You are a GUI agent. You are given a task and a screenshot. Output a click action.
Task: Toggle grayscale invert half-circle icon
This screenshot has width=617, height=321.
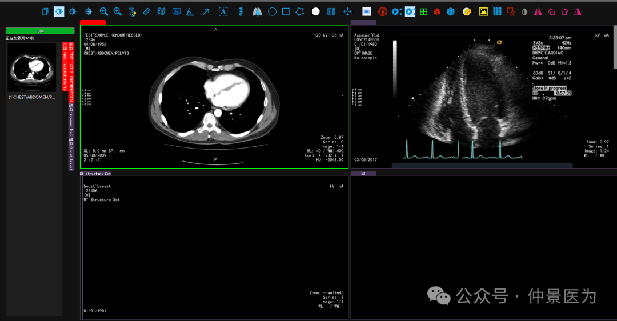(524, 11)
